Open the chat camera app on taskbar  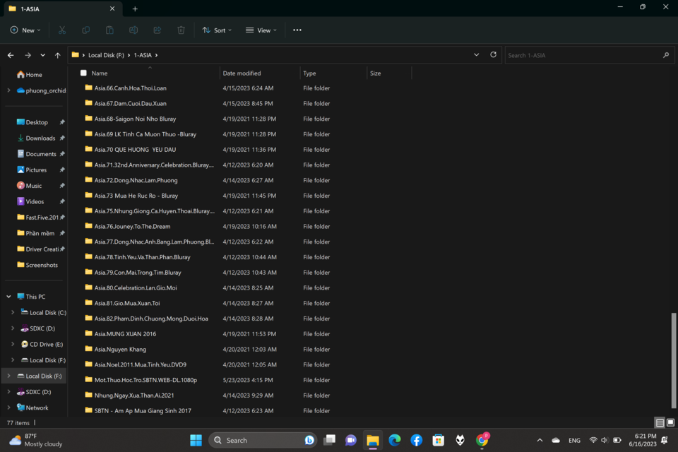click(351, 440)
